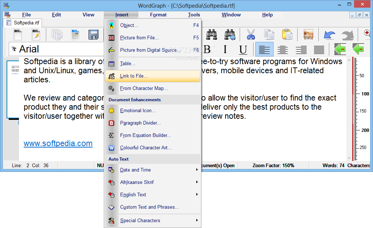The height and width of the screenshot is (228, 373).
Task: Select justified text alignment
Action: pyautogui.click(x=319, y=50)
